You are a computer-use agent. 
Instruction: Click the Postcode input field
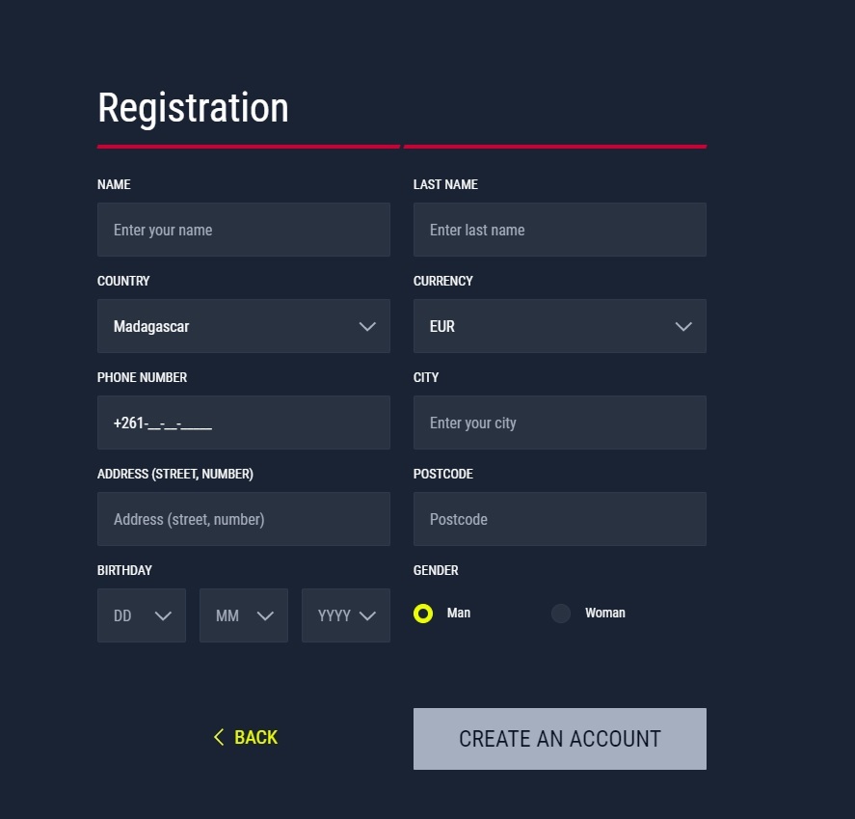click(x=559, y=519)
